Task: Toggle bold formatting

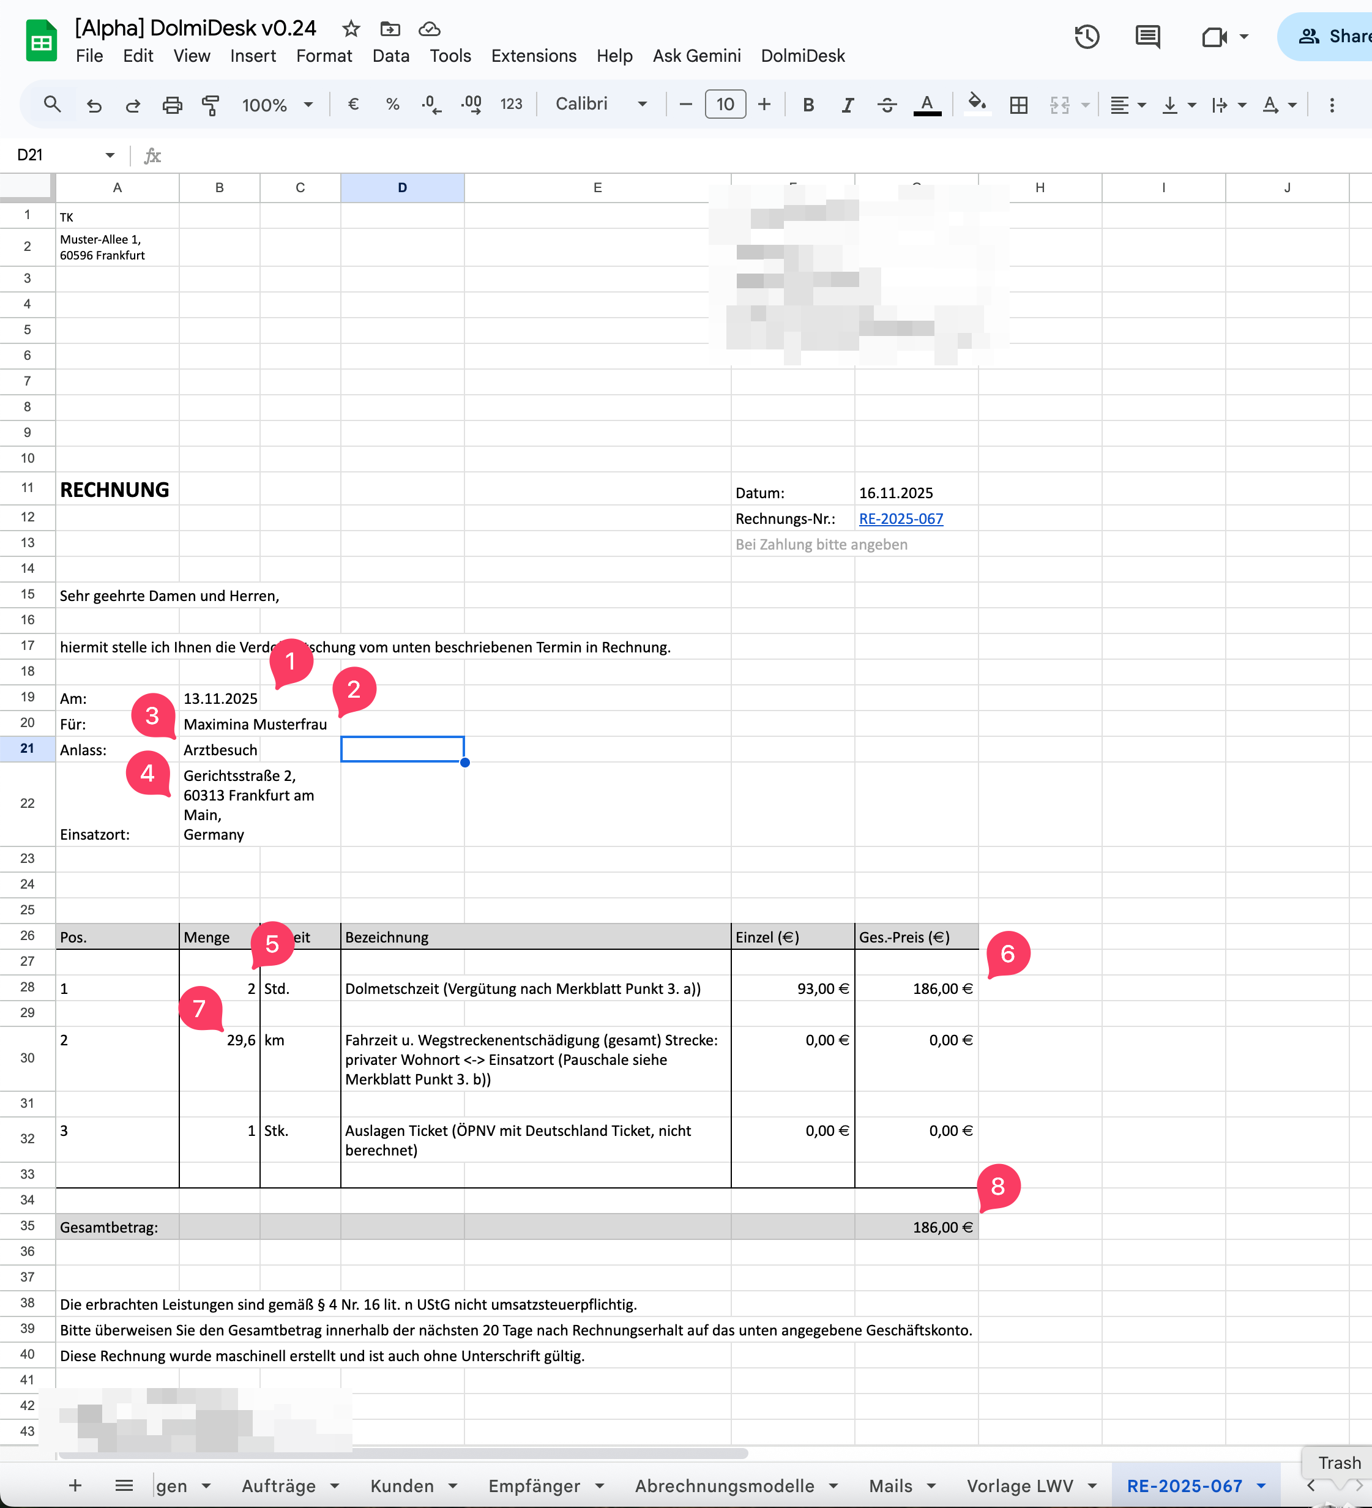Action: [x=808, y=105]
